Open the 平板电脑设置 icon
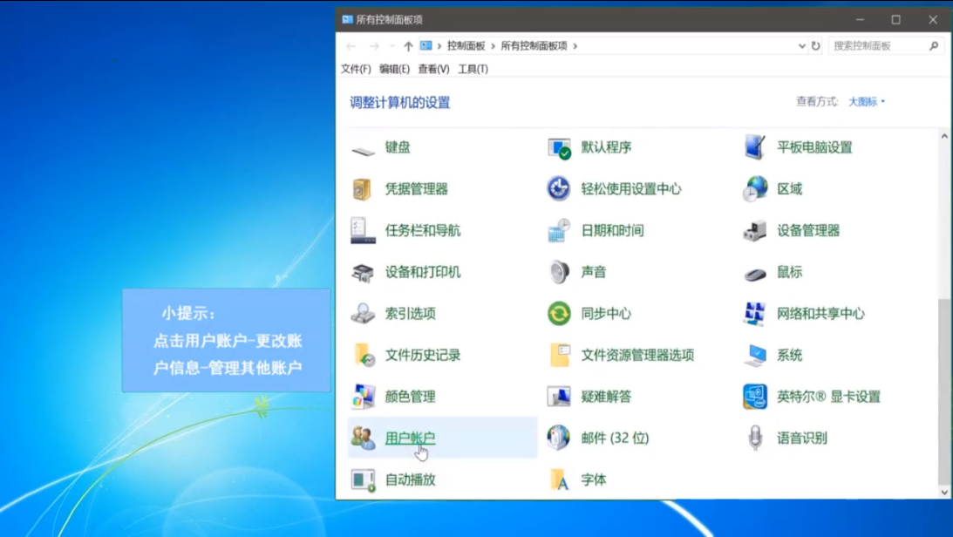The height and width of the screenshot is (537, 953). pos(755,147)
